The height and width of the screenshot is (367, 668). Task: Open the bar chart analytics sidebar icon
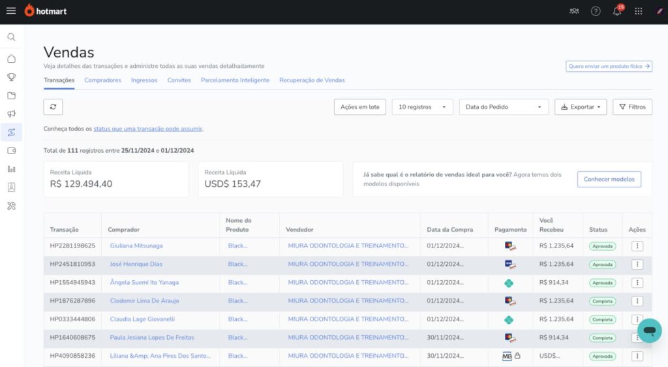(x=12, y=169)
